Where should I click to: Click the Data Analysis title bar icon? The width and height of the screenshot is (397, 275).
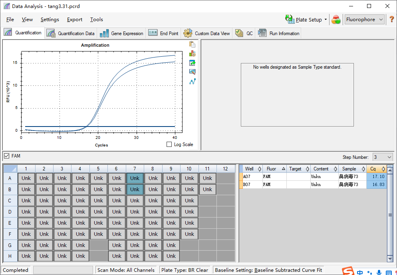[x=7, y=6]
